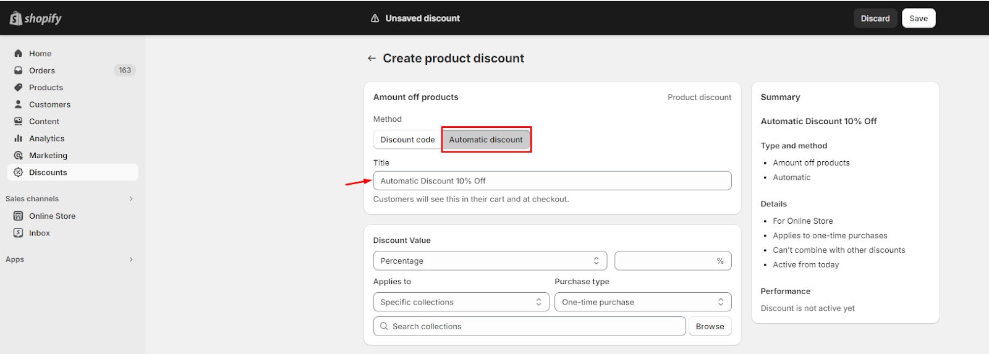989x354 pixels.
Task: Click the warning icon beside Unsaved discount
Action: 375,19
